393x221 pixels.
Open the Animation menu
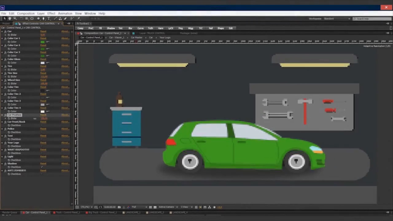[x=65, y=14]
